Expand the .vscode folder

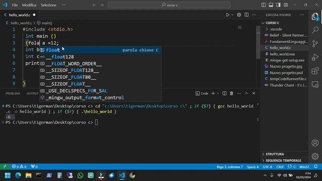284,29
